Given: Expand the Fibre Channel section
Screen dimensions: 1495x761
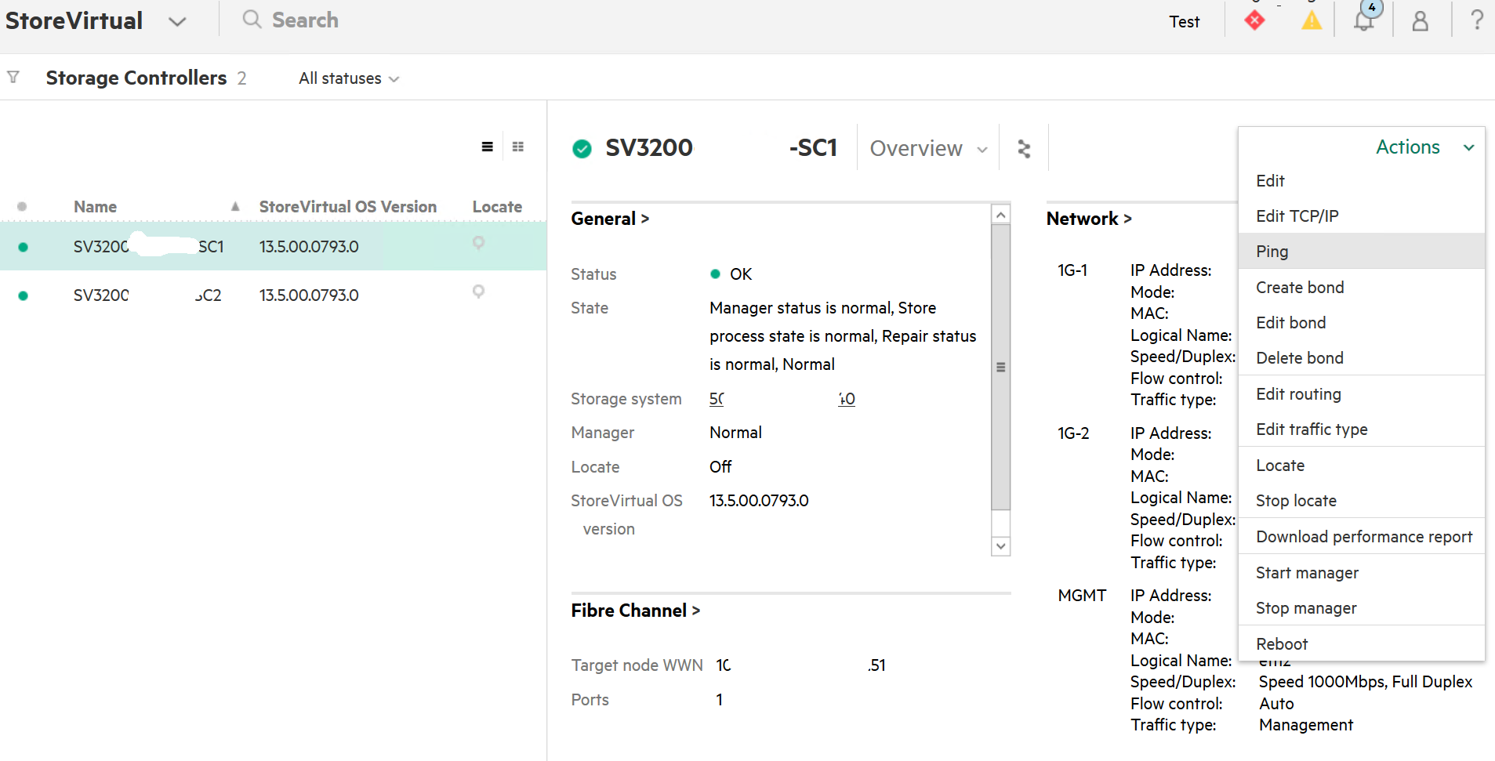Looking at the screenshot, I should [x=635, y=611].
